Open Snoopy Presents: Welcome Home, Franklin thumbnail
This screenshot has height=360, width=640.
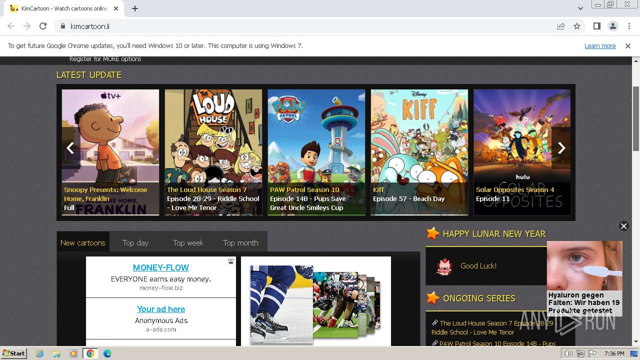point(110,152)
